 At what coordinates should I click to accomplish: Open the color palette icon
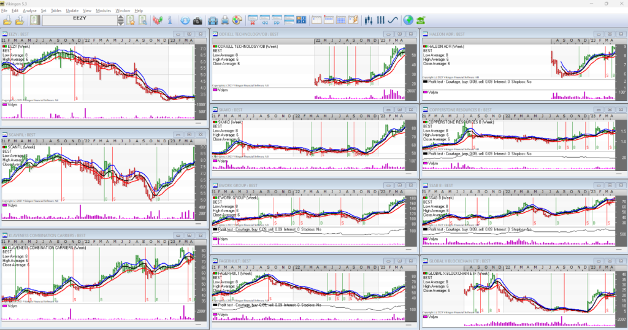pyautogui.click(x=237, y=20)
